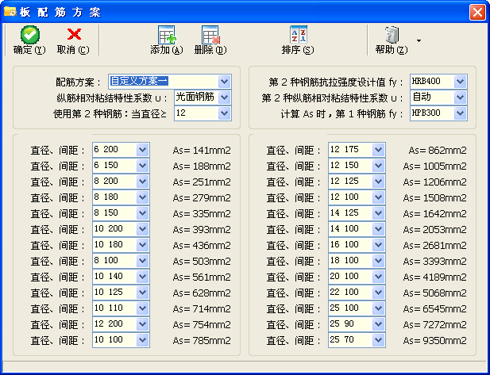Open the arrow menu beside 帮助

coord(419,39)
